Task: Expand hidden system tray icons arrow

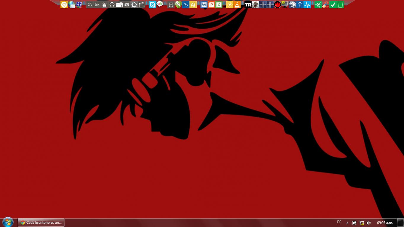Action: 347,223
